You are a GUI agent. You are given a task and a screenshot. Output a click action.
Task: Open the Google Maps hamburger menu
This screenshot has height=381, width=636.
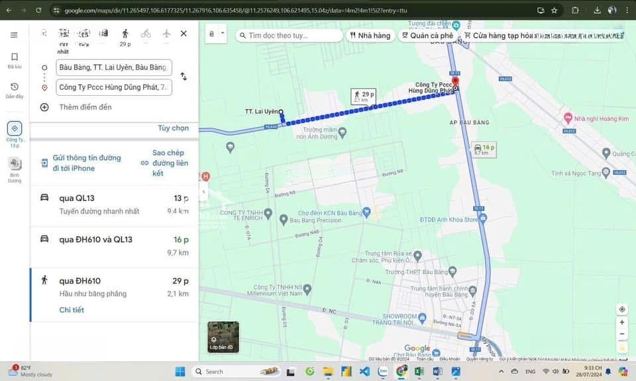(14, 35)
